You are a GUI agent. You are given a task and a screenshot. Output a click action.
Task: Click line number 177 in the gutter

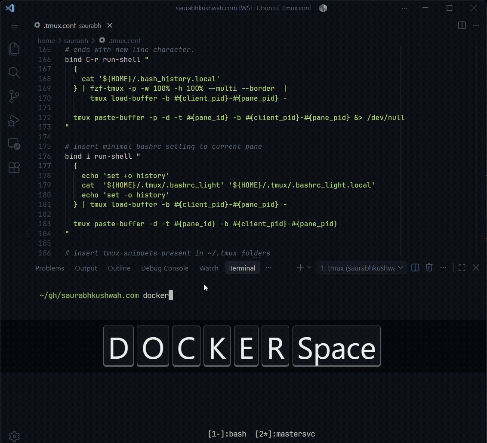coord(45,166)
